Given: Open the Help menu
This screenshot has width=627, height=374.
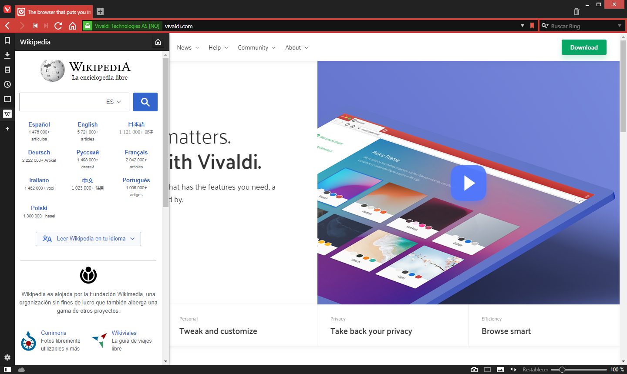Looking at the screenshot, I should pyautogui.click(x=219, y=47).
